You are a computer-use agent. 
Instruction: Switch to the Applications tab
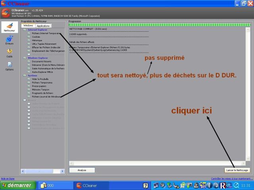coord(43,26)
